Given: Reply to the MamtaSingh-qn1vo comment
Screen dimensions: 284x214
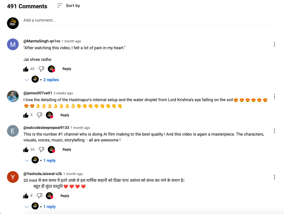Looking at the screenshot, I should tap(67, 69).
